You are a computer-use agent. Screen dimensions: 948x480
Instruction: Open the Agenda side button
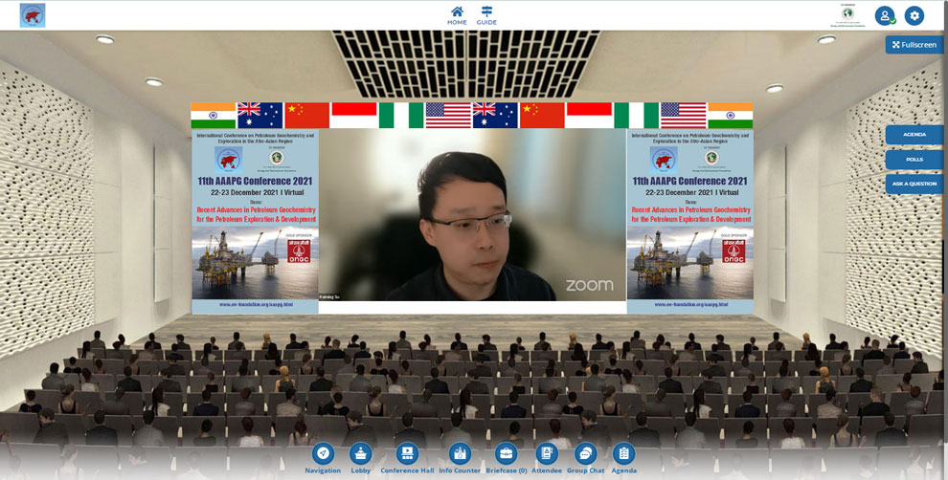click(914, 135)
